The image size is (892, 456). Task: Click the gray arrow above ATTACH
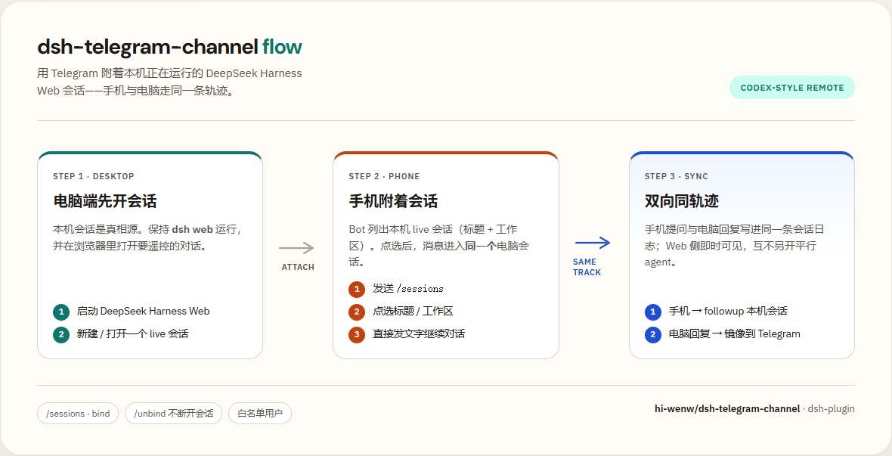pos(296,247)
